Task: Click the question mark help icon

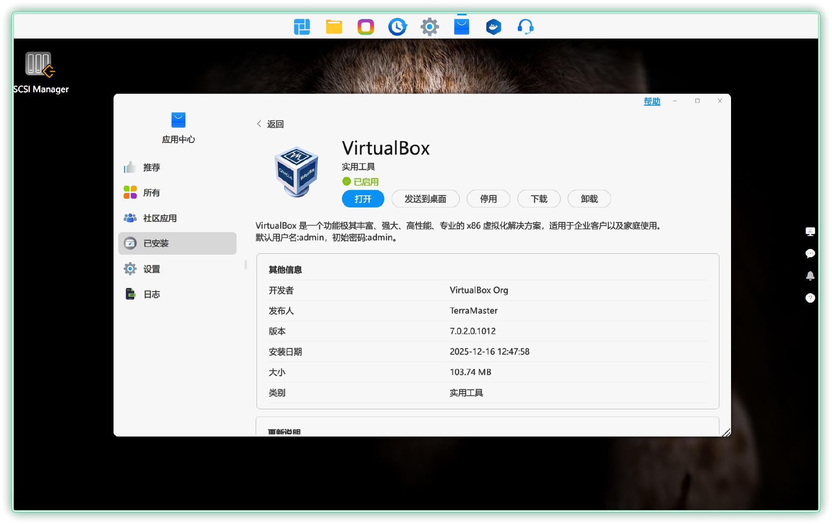Action: pos(810,298)
